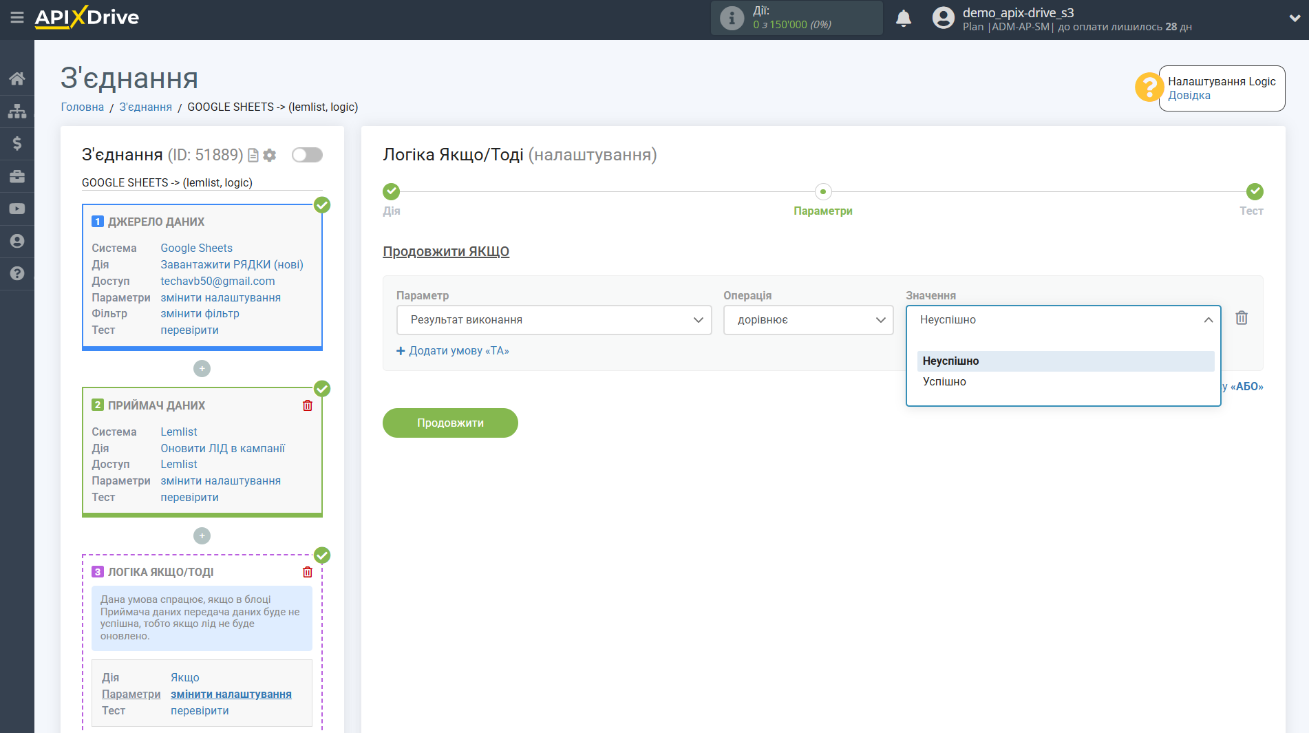Select the Неуспішно option

pos(1065,361)
